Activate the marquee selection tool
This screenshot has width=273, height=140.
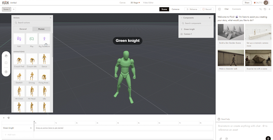tap(6, 63)
